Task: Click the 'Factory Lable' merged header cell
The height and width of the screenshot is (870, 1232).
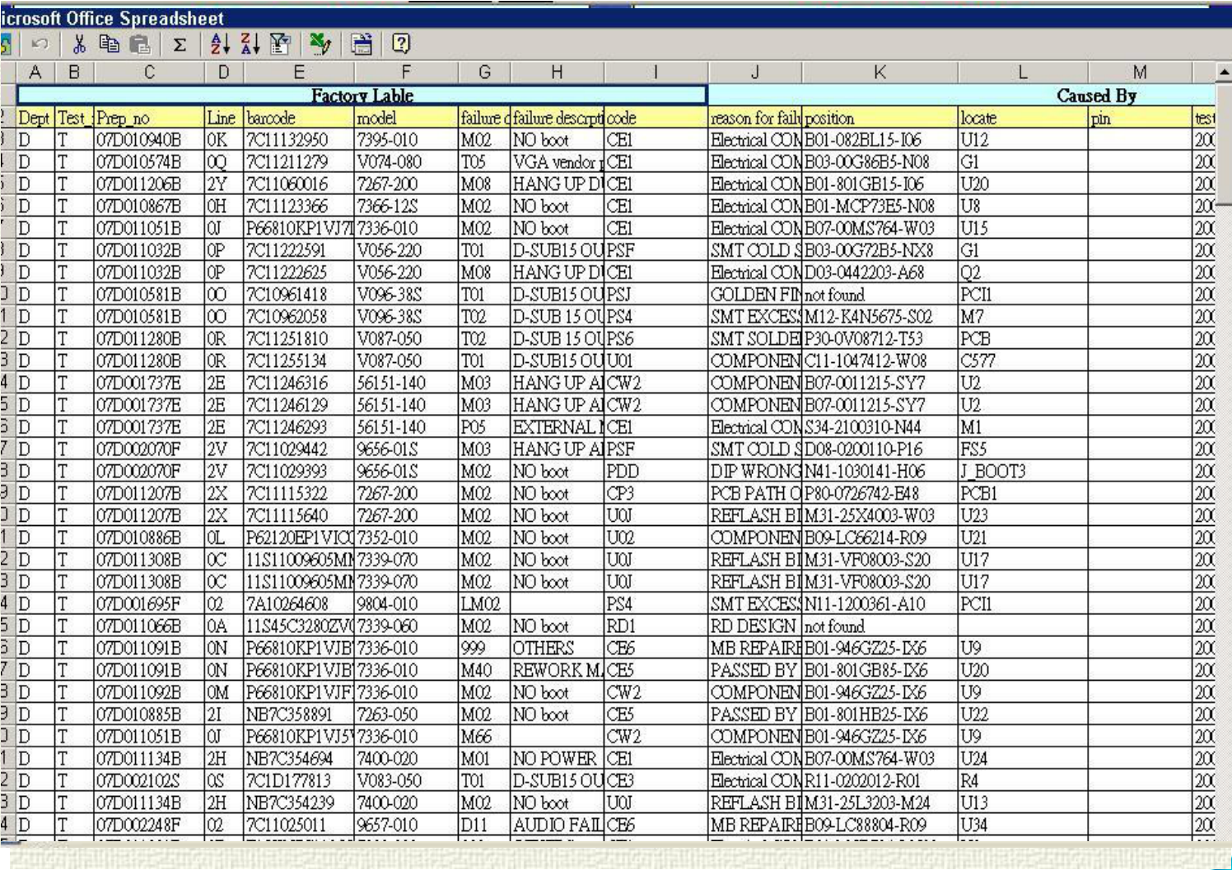Action: (362, 95)
